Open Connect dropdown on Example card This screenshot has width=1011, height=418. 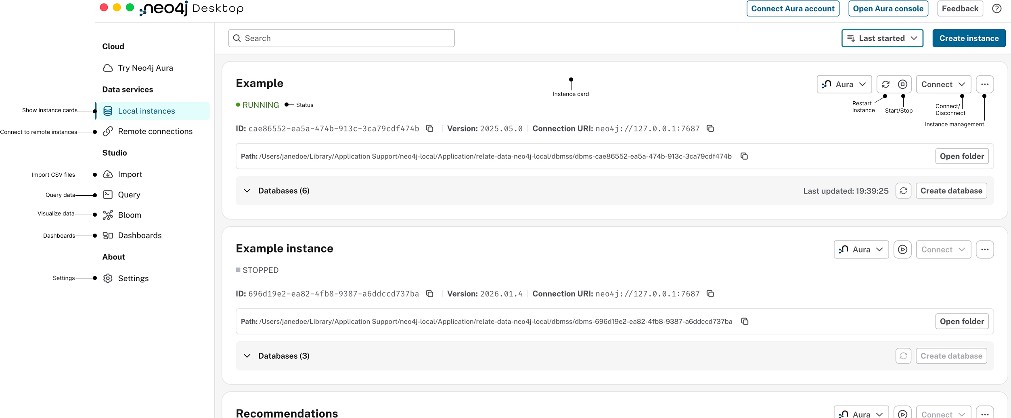click(x=944, y=84)
